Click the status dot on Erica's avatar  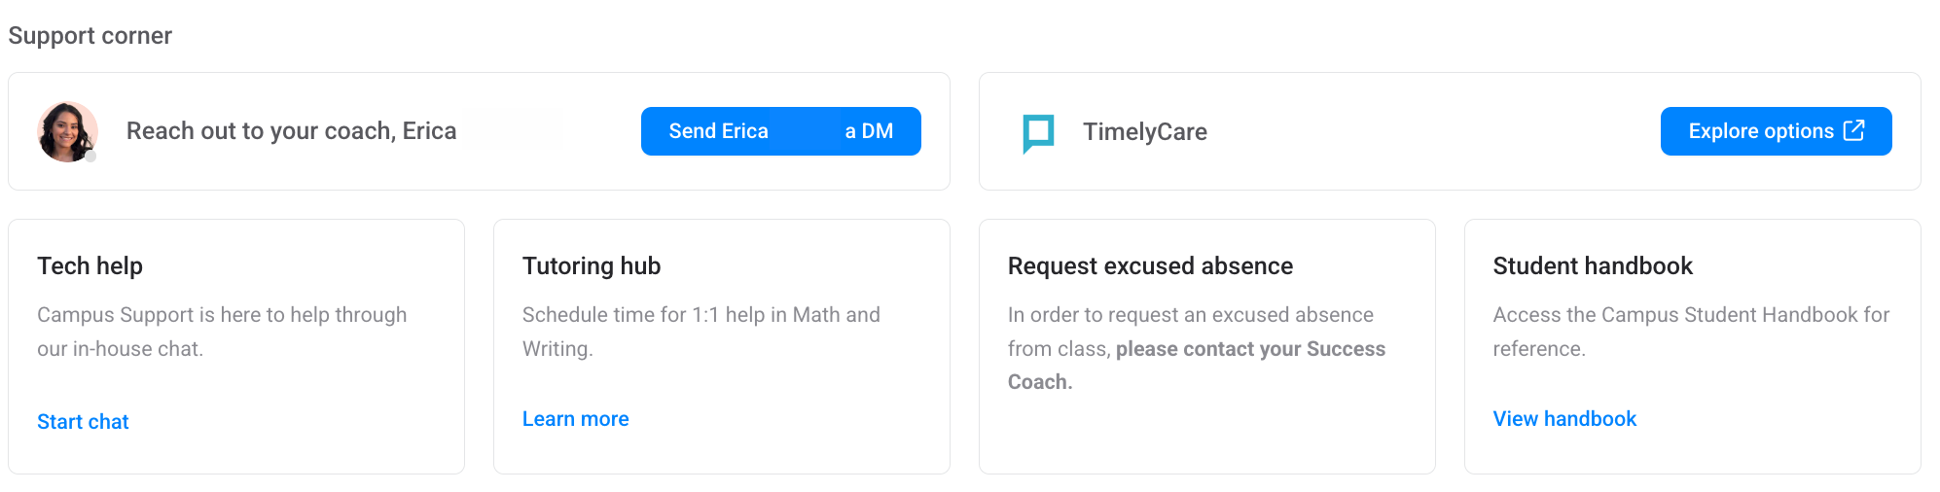coord(90,156)
